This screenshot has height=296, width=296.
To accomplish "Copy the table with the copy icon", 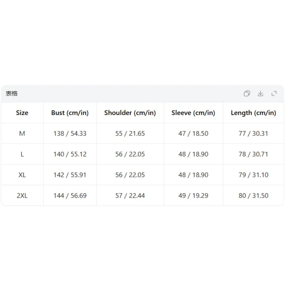I will coord(247,94).
